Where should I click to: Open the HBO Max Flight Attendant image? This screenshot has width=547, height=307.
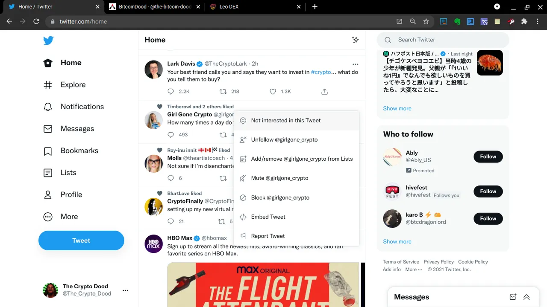263,284
